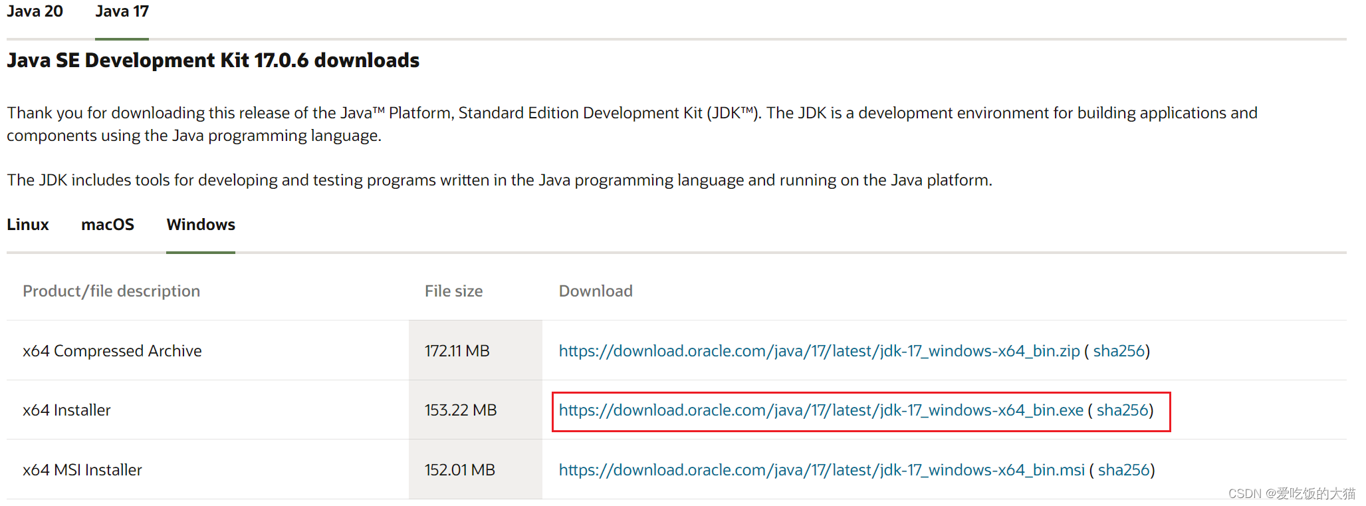Open sha256 link for the MSI installer
Image resolution: width=1366 pixels, height=506 pixels.
(x=1123, y=470)
